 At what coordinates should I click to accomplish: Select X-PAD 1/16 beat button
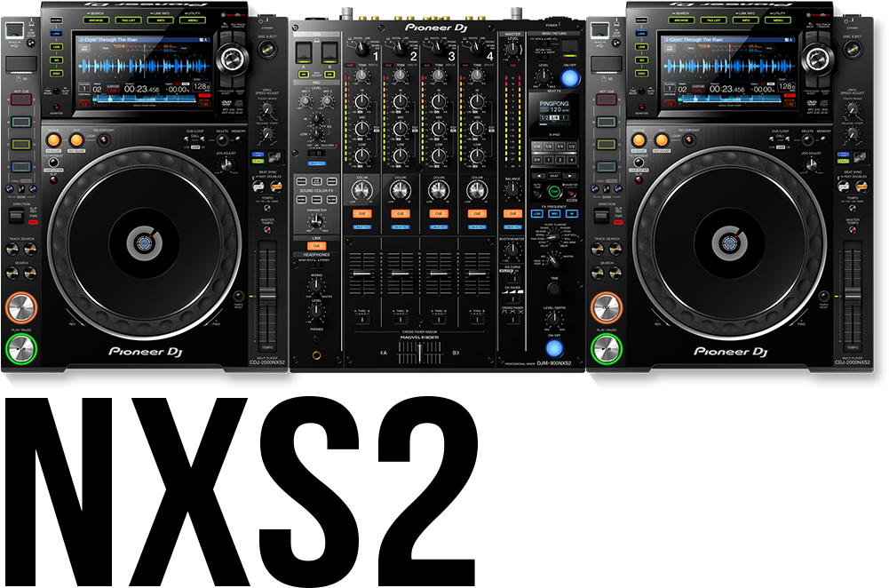pos(537,147)
